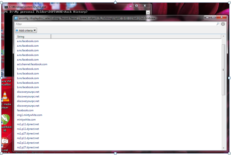Viewport: 231px width, 155px height.
Task: Click the cmd.exe scroll up arrow
Action: 148,12
